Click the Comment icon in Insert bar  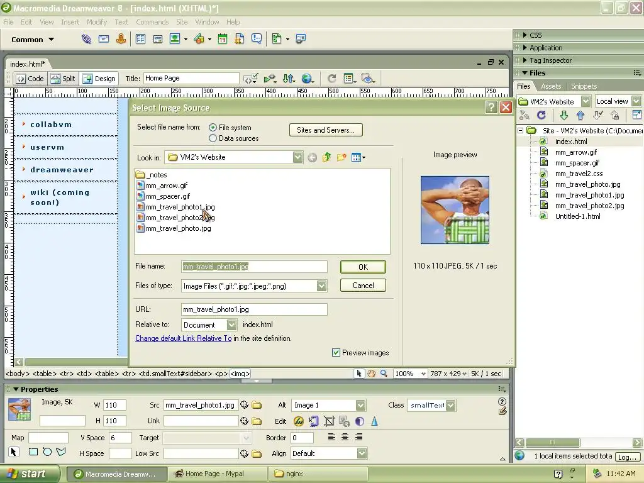click(257, 39)
